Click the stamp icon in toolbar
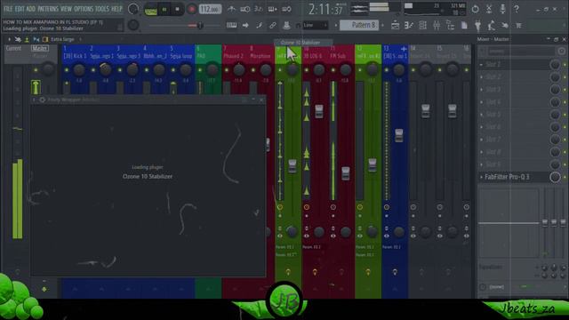 pyautogui.click(x=286, y=26)
